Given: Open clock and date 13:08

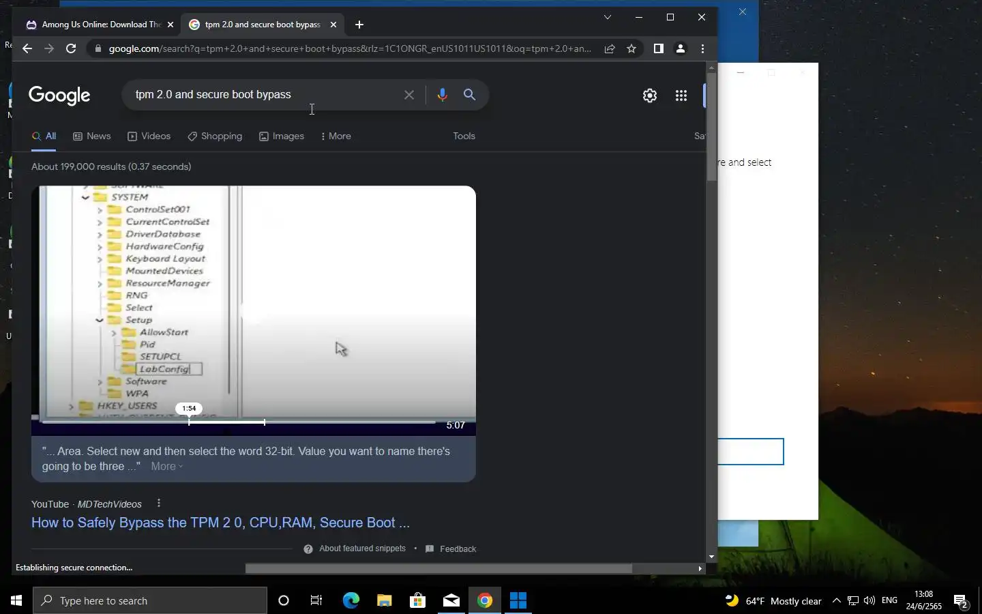Looking at the screenshot, I should click(x=924, y=600).
